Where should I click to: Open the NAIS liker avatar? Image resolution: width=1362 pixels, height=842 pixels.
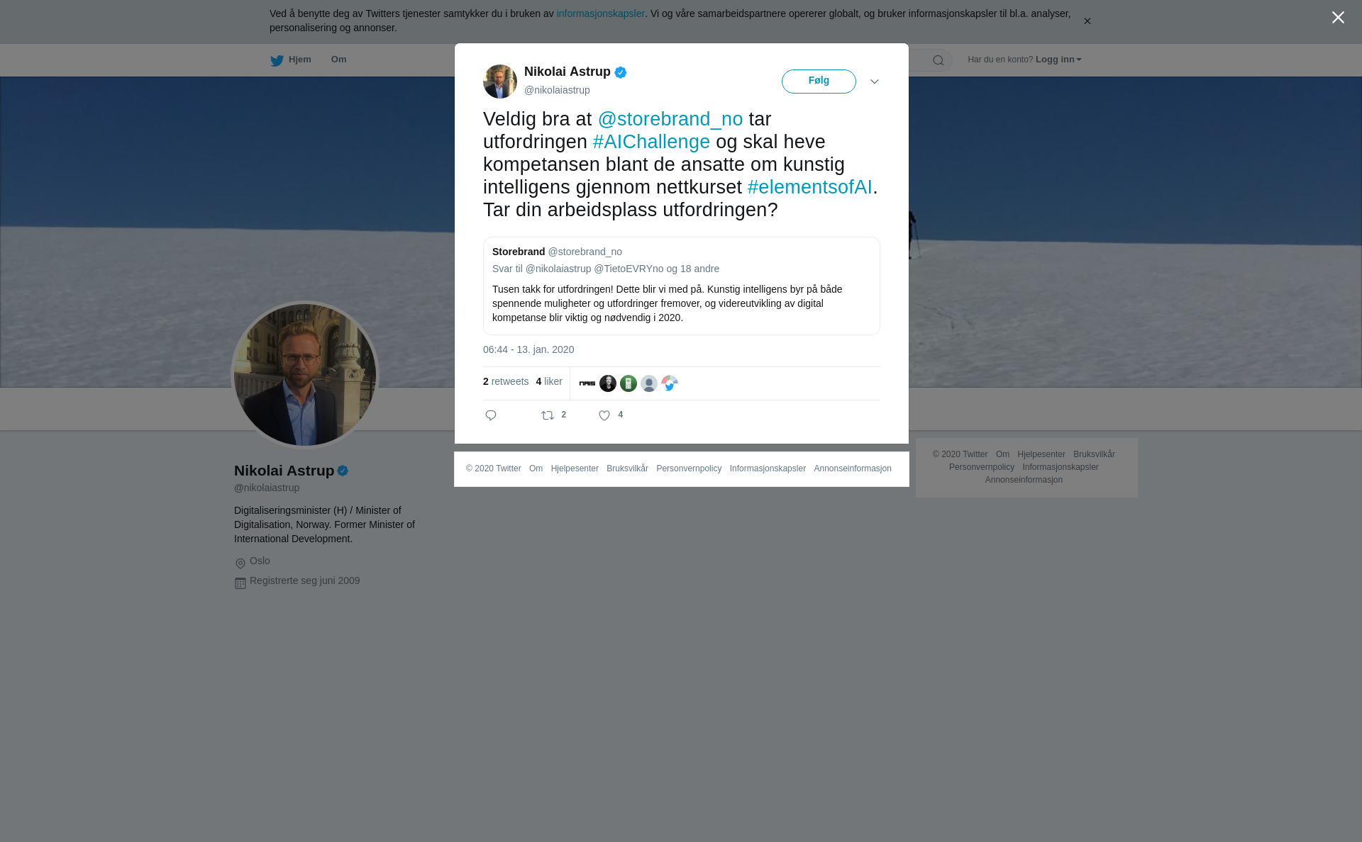click(x=587, y=383)
